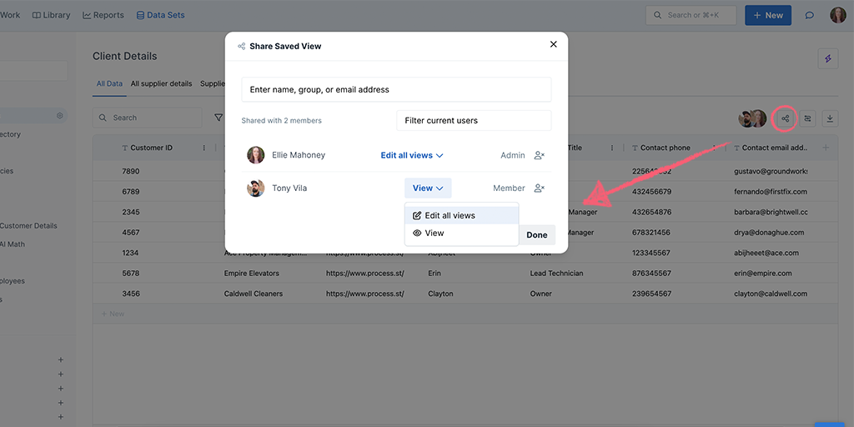This screenshot has width=854, height=427.
Task: Click the Client Details title
Action: pyautogui.click(x=125, y=56)
